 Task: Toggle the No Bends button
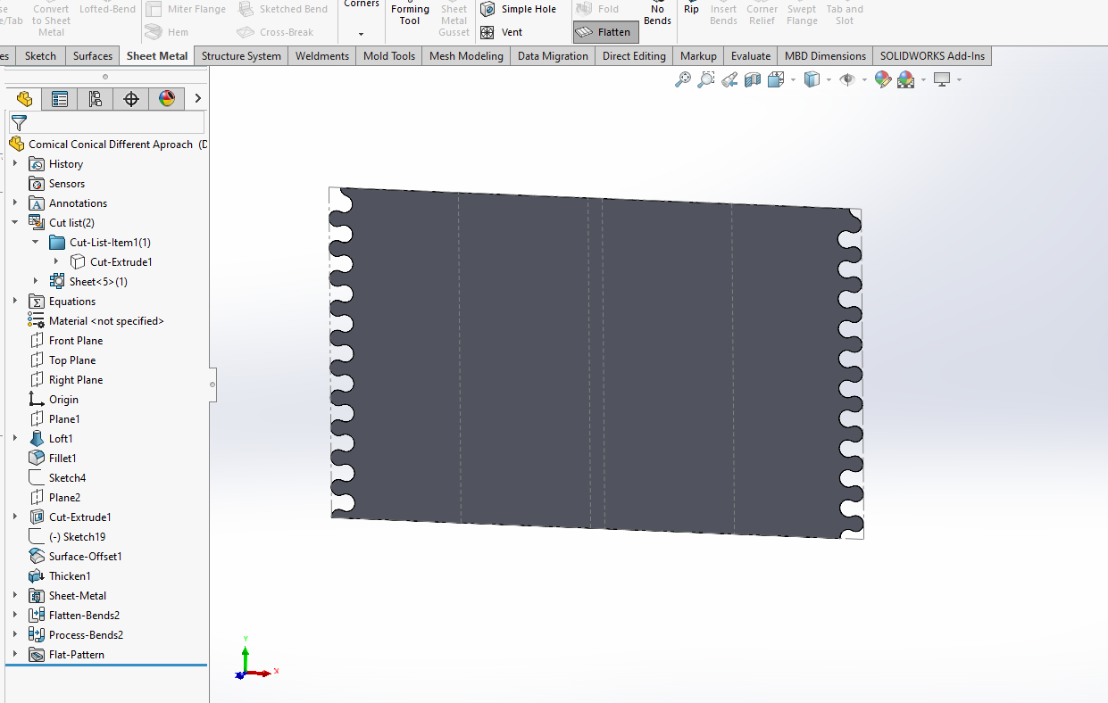click(657, 14)
